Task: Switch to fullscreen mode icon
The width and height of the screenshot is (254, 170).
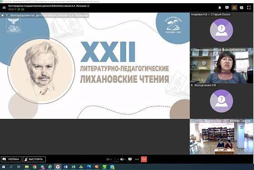Action: pos(249,7)
